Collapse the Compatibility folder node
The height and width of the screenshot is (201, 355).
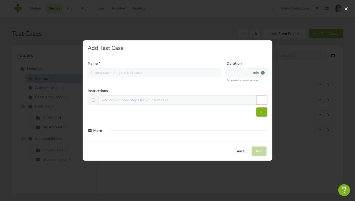point(23,138)
